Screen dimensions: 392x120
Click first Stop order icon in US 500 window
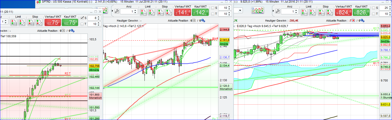(x=160, y=12)
